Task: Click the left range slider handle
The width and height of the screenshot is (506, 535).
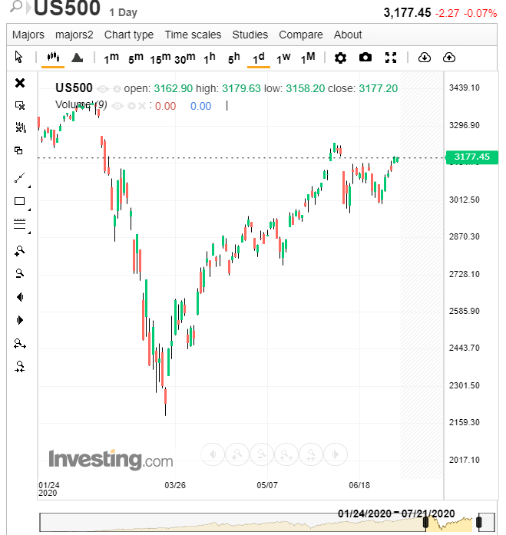Action: pyautogui.click(x=425, y=522)
